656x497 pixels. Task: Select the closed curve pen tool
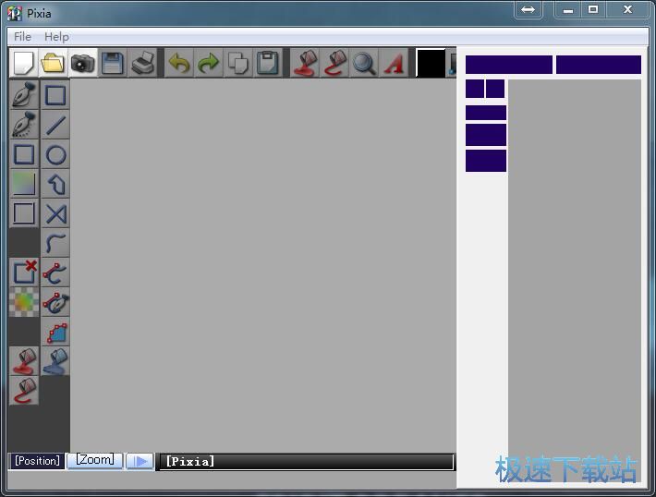tap(55, 302)
